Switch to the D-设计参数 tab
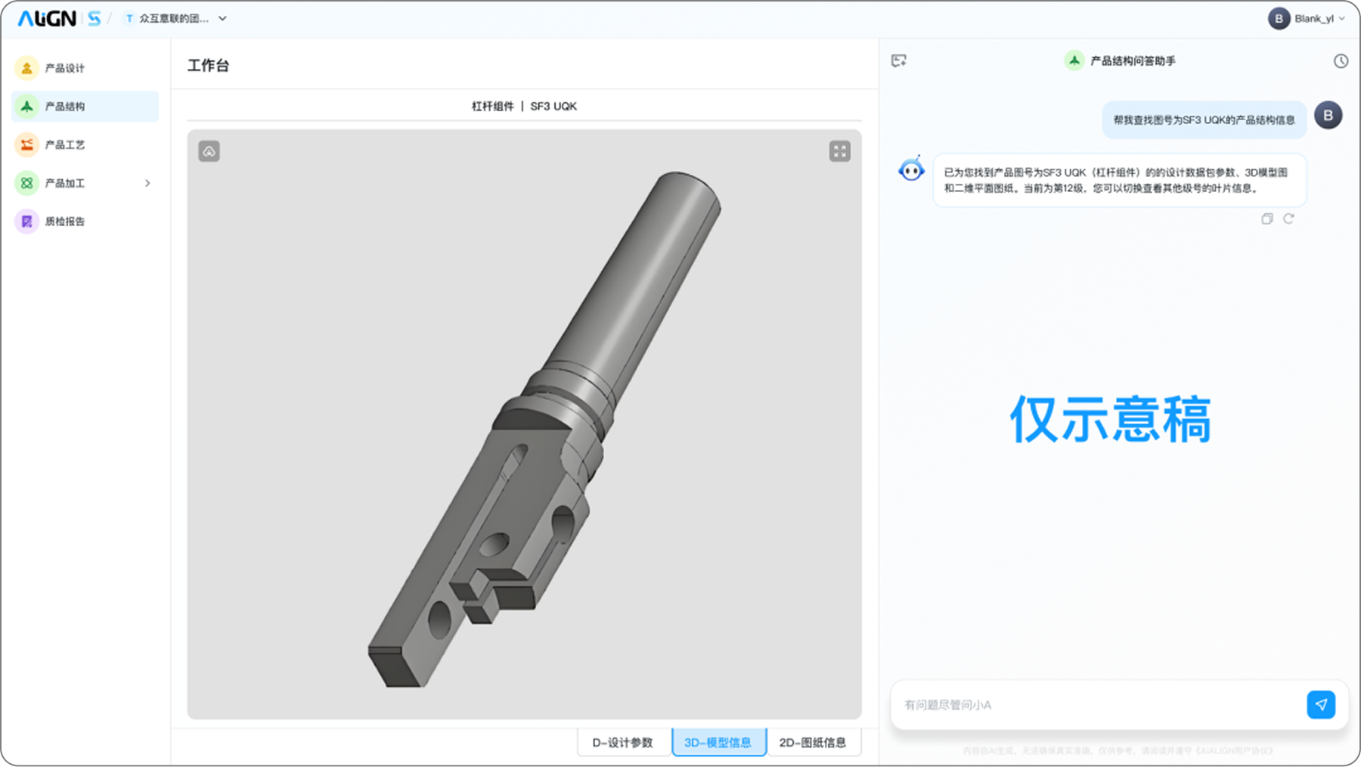The width and height of the screenshot is (1361, 767). coord(622,742)
